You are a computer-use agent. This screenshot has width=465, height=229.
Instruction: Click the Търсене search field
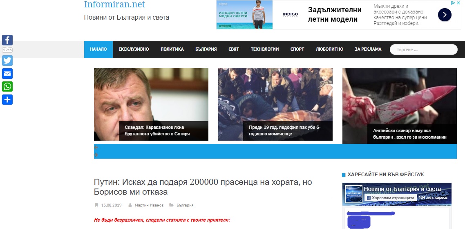423,49
